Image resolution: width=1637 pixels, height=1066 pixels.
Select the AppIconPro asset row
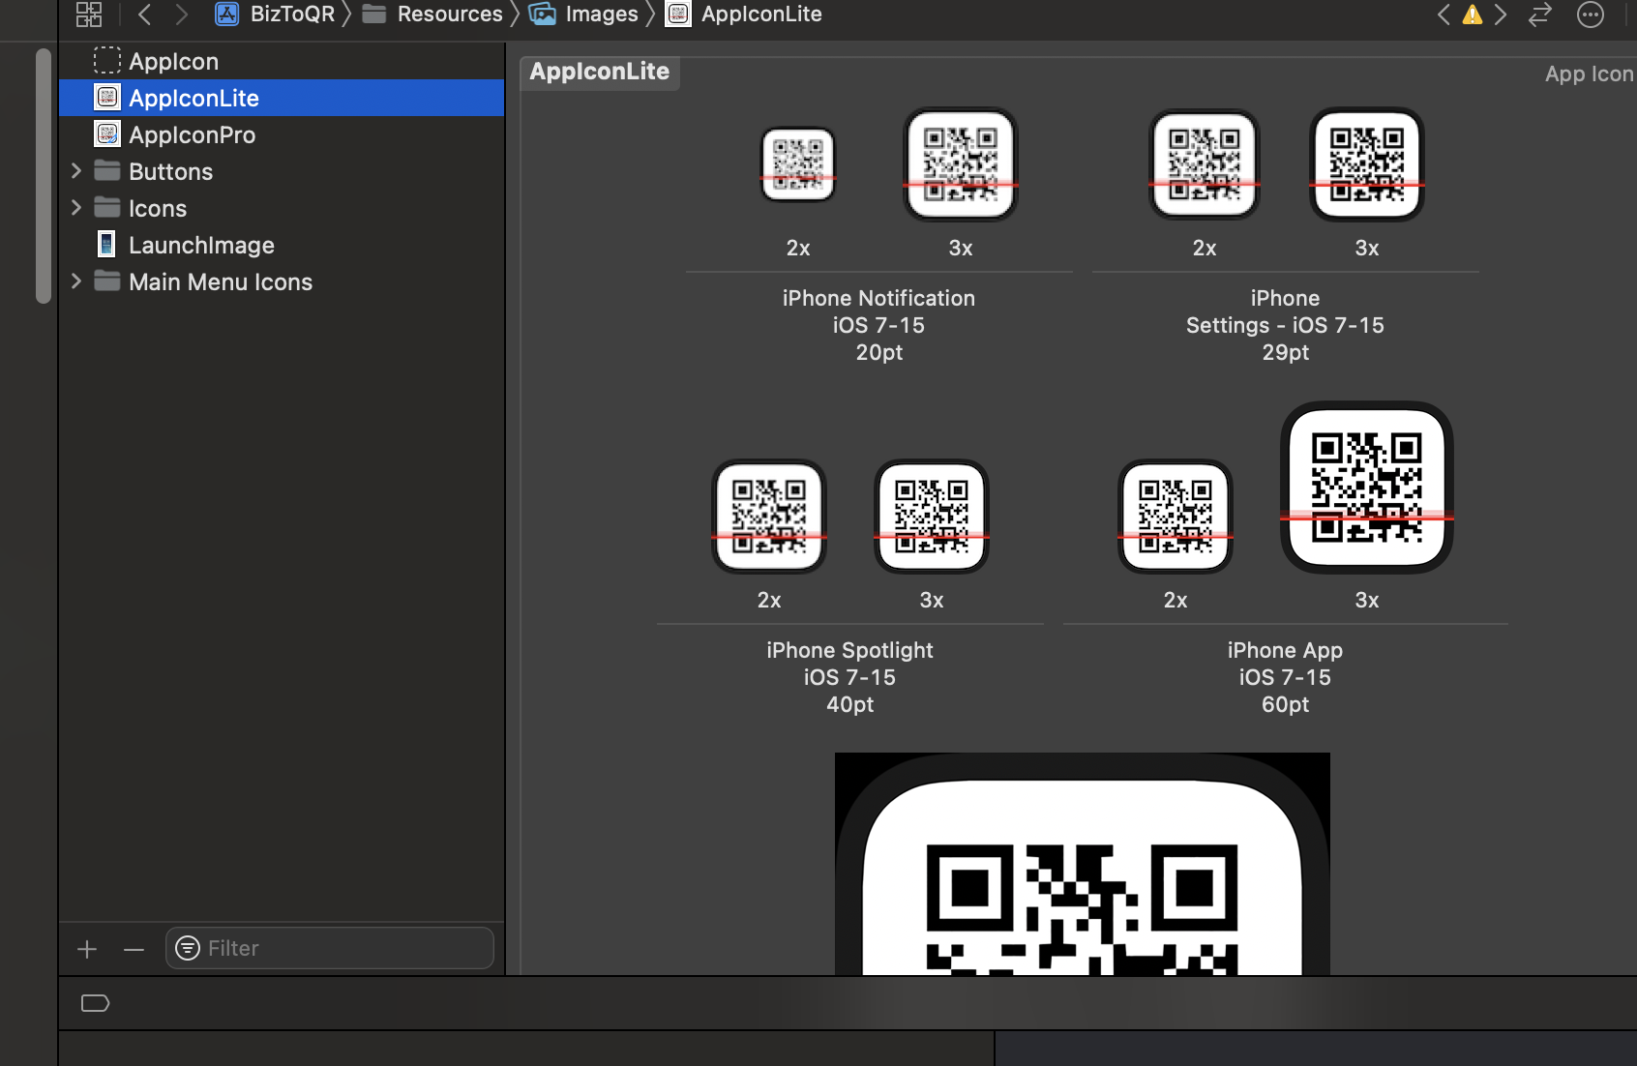click(282, 134)
